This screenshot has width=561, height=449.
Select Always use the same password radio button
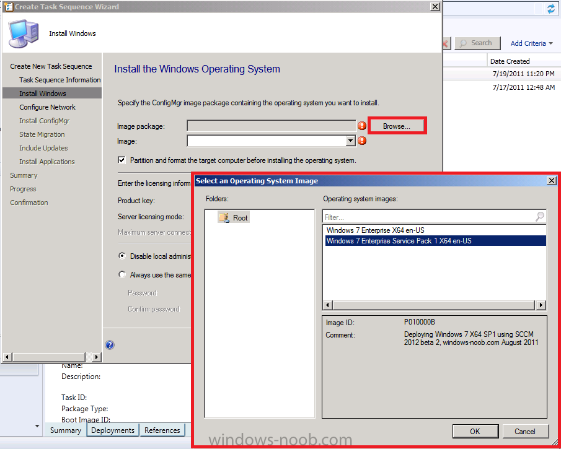[122, 274]
